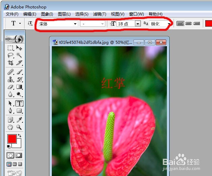
Task: Select the Gradient tool
Action: click(19, 87)
